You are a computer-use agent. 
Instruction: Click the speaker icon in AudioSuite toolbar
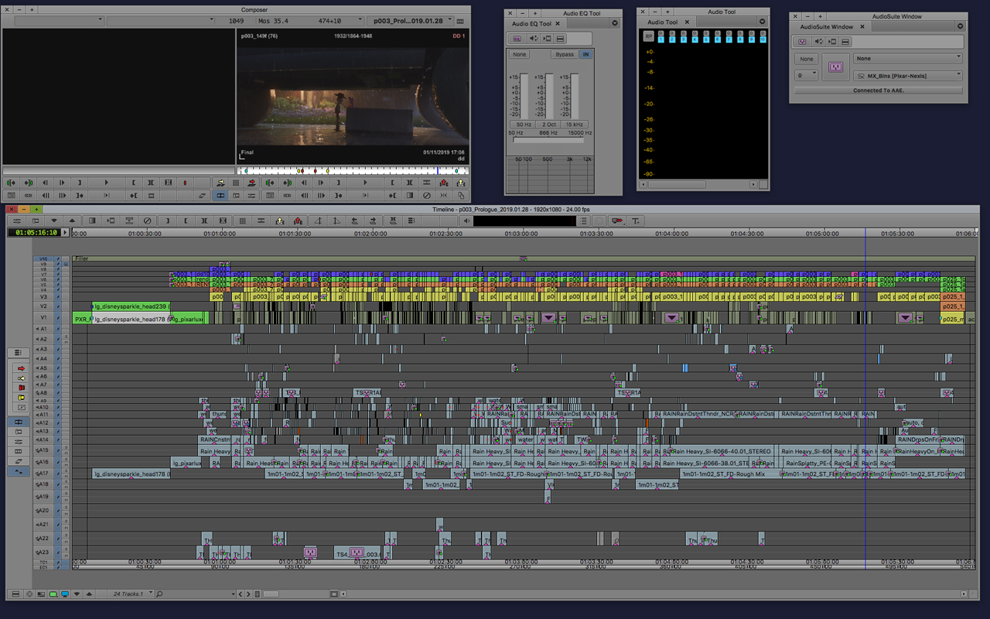pyautogui.click(x=818, y=41)
